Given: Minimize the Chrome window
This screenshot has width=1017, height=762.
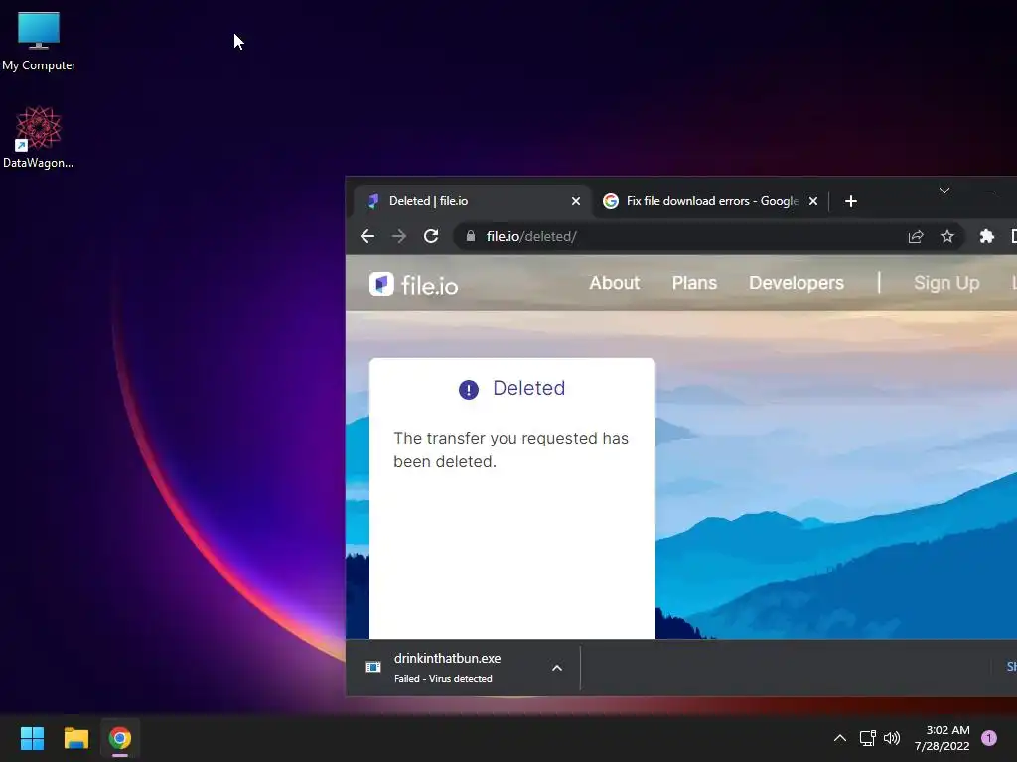Looking at the screenshot, I should [990, 190].
